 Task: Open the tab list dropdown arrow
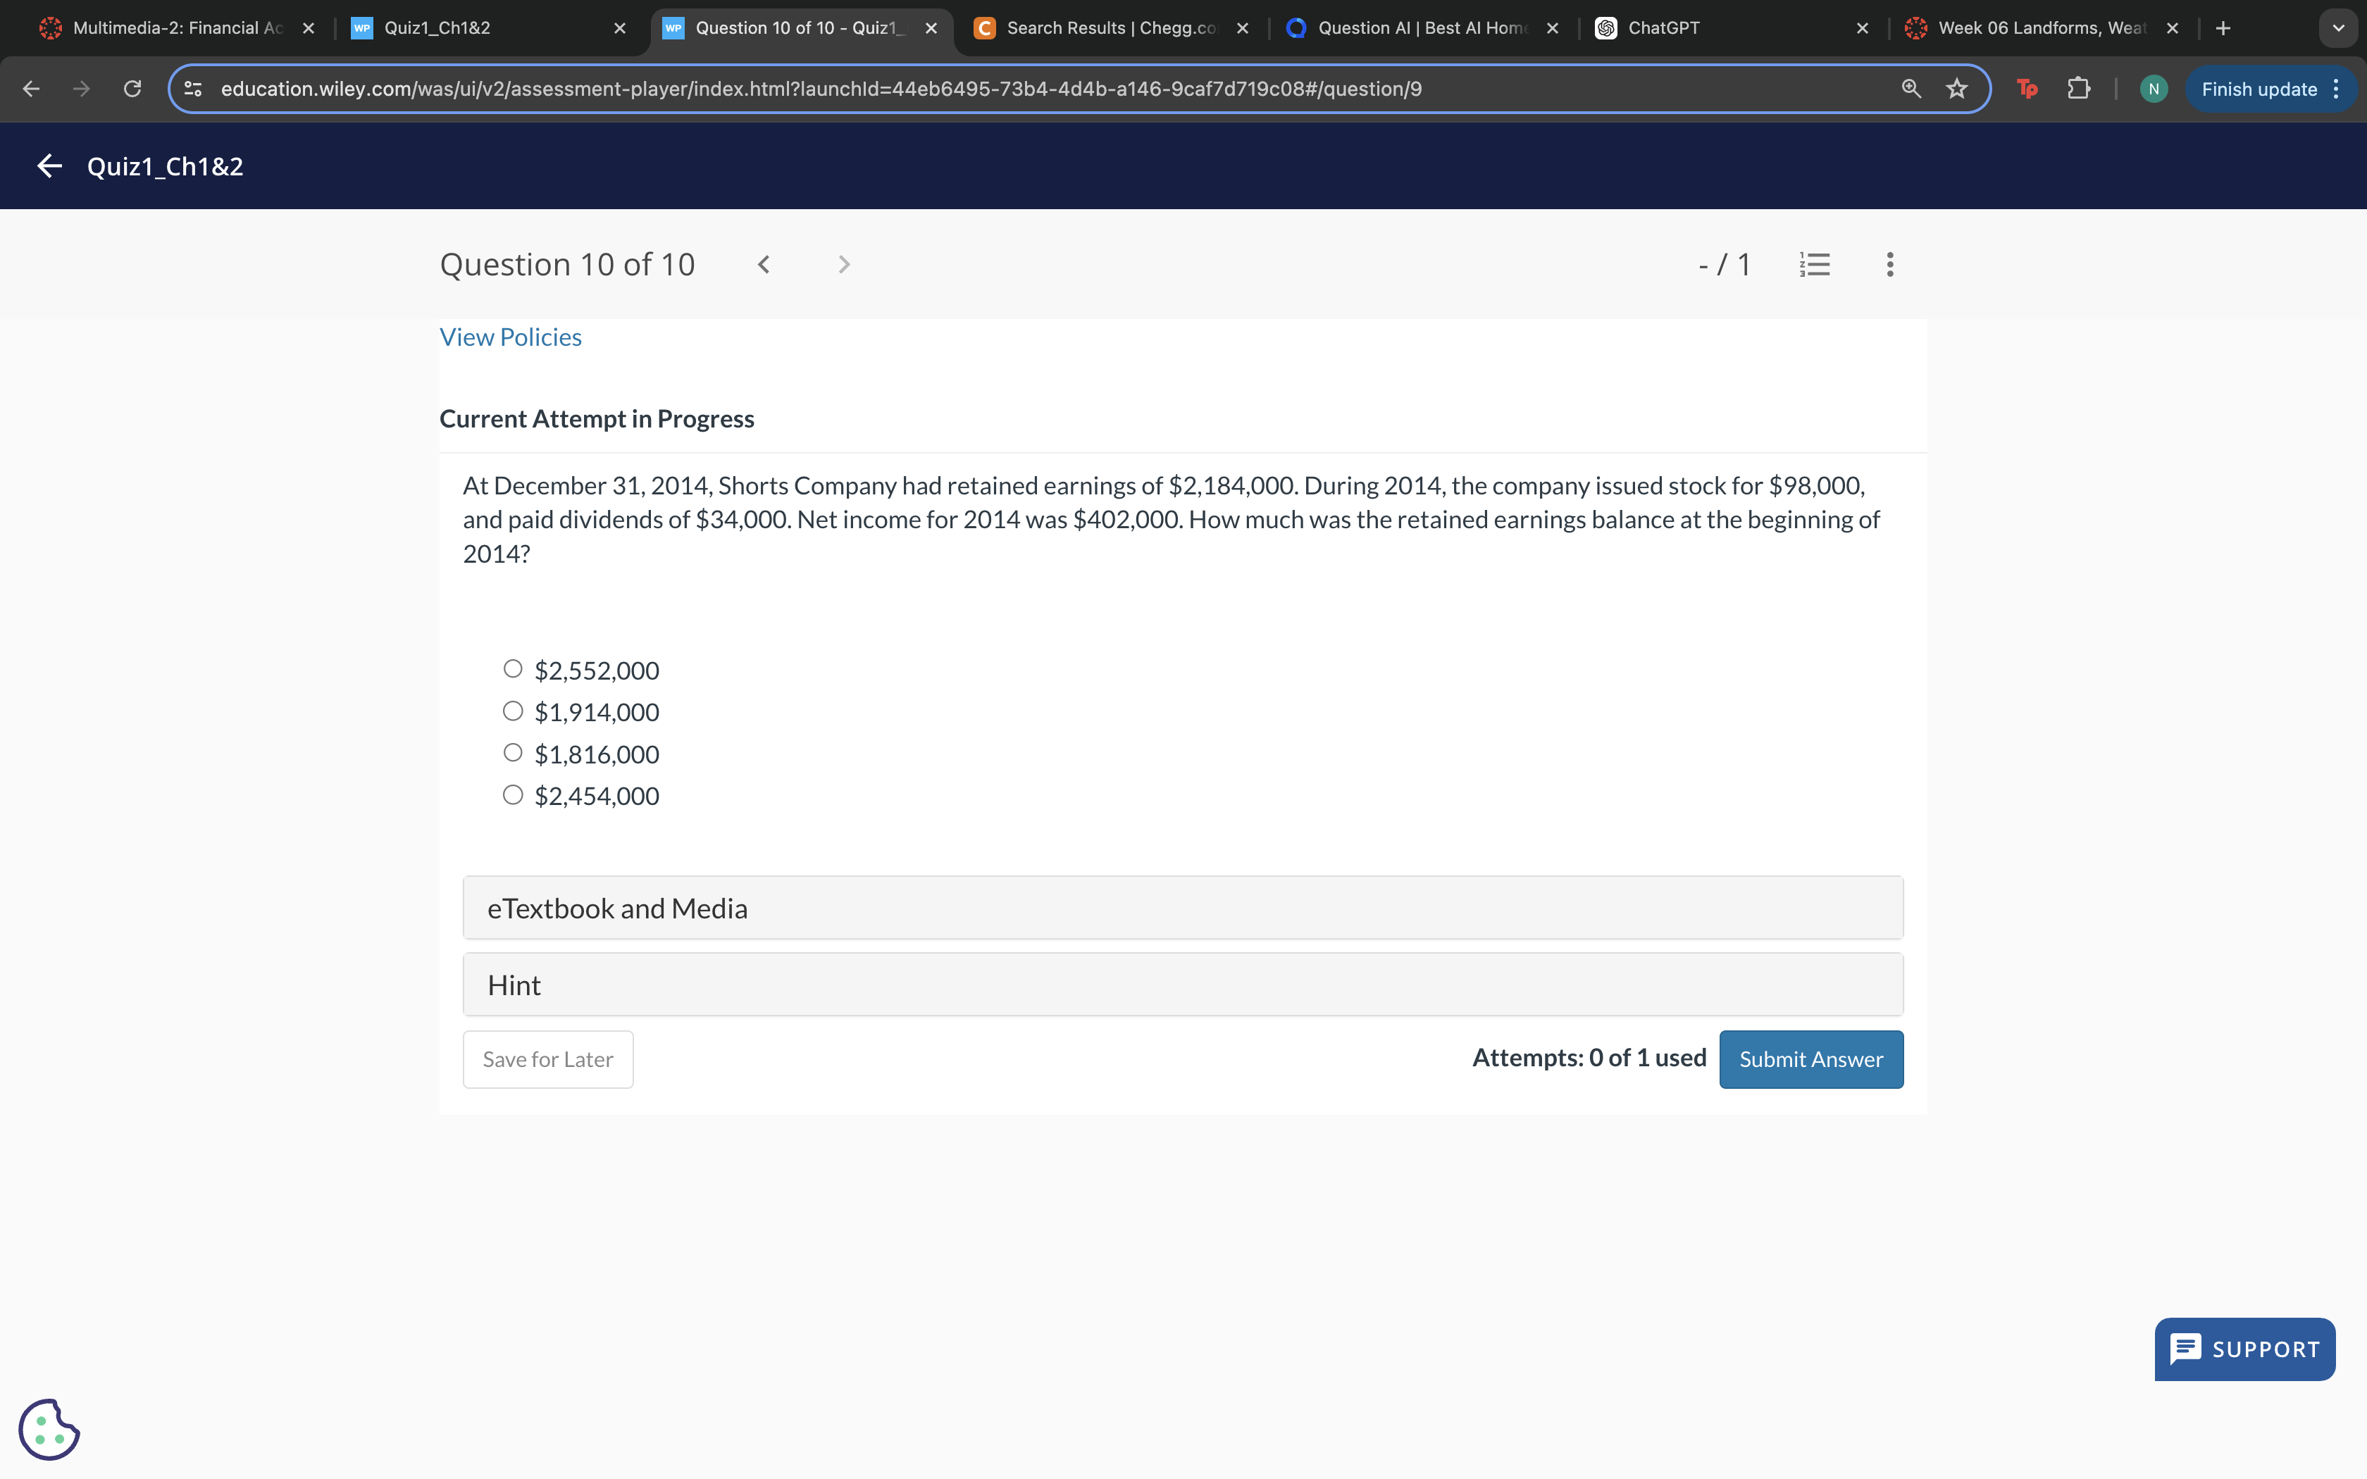click(x=2337, y=28)
